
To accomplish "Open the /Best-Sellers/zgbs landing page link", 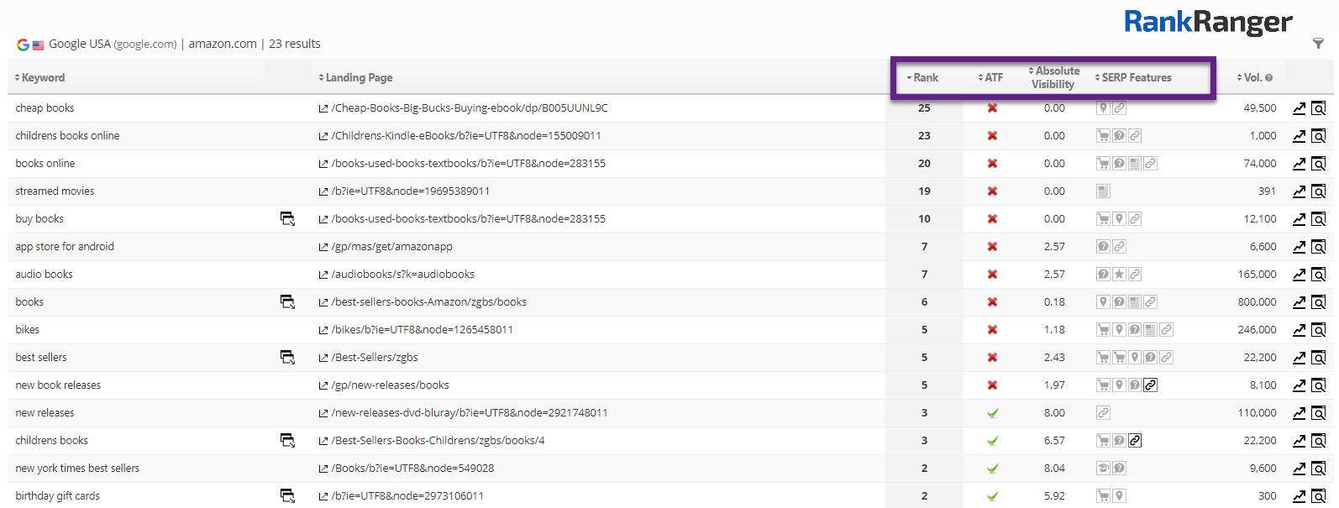I will [375, 358].
